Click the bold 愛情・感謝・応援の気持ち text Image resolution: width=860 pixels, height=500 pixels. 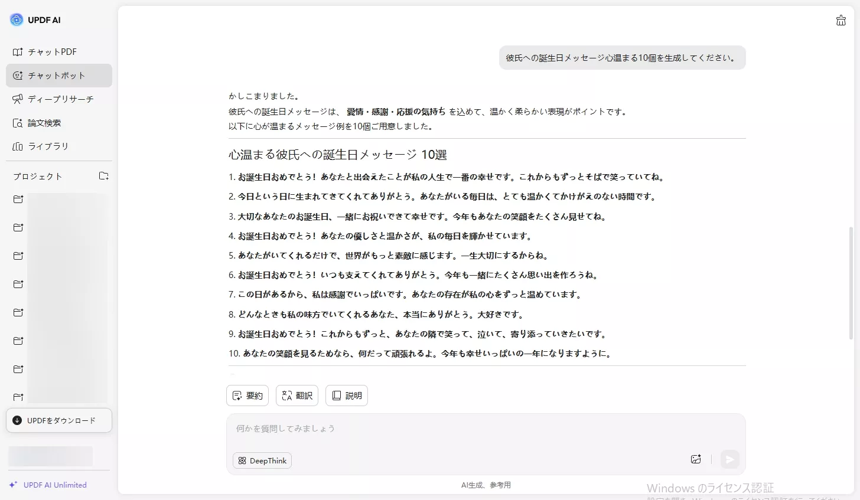tap(396, 112)
